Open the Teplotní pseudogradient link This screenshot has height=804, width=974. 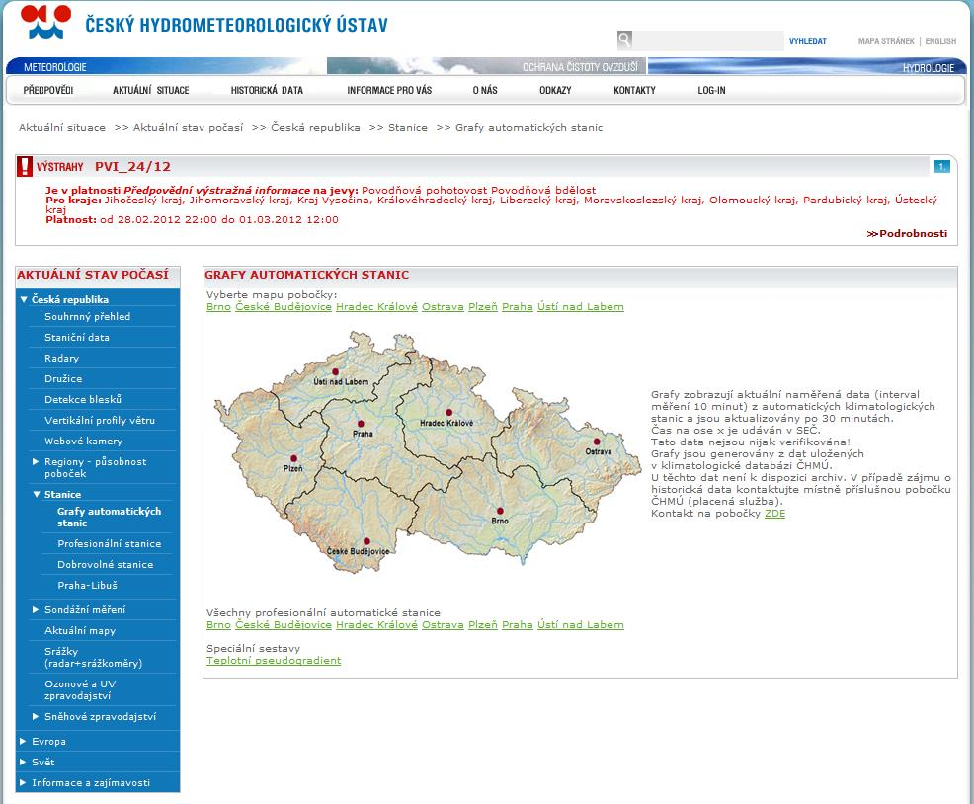point(274,661)
